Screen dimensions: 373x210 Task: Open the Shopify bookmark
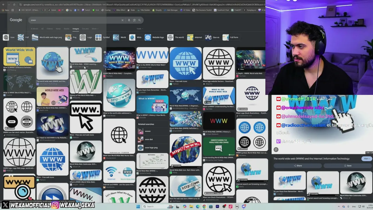(x=157, y=10)
